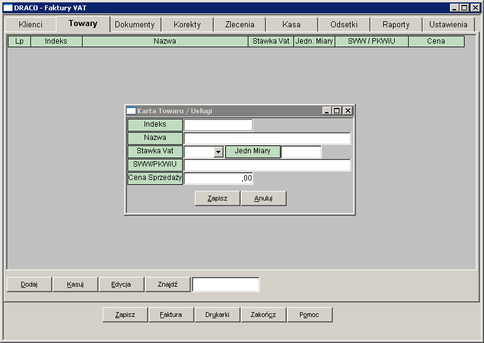Click the Indeks label in the dialog

point(155,125)
